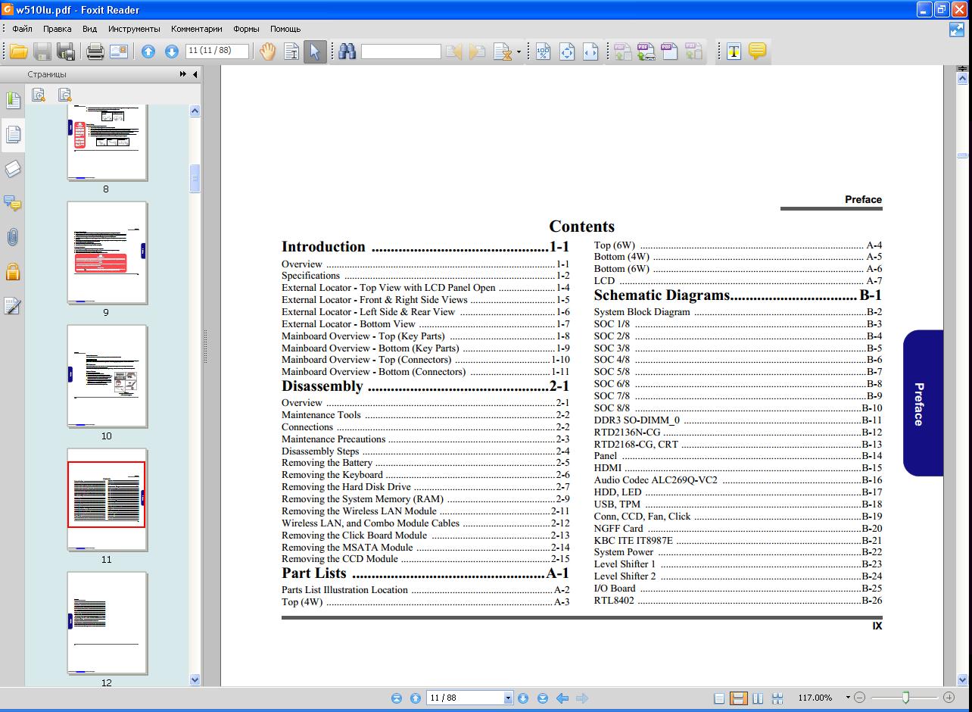Collapse the Страницы pages panel
The width and height of the screenshot is (972, 712).
195,74
